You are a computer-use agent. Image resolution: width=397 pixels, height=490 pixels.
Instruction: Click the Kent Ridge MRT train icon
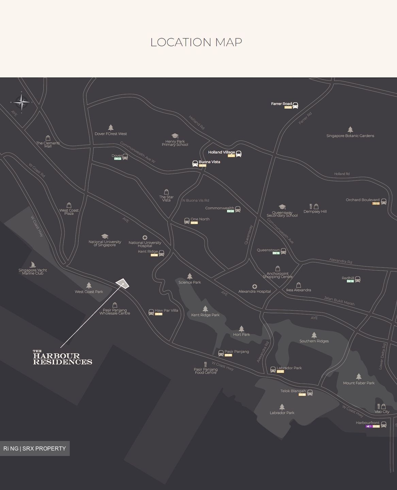[162, 253]
